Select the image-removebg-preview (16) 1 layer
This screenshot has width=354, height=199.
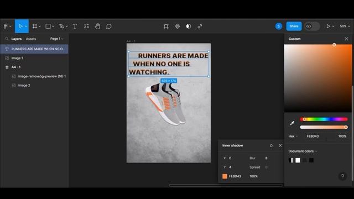34,76
